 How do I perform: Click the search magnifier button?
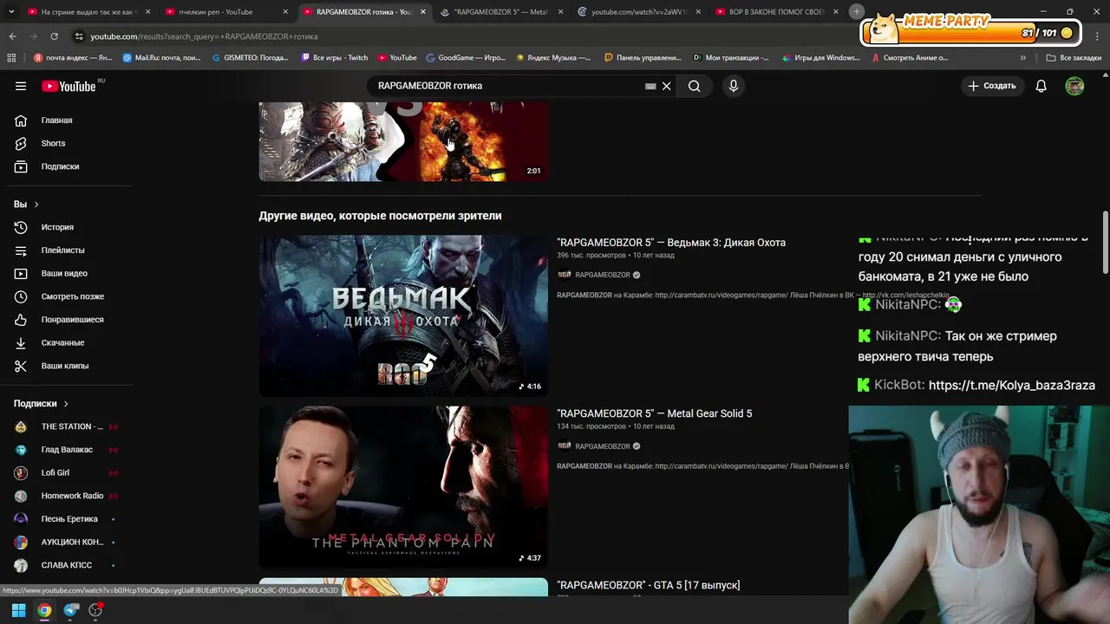point(694,86)
